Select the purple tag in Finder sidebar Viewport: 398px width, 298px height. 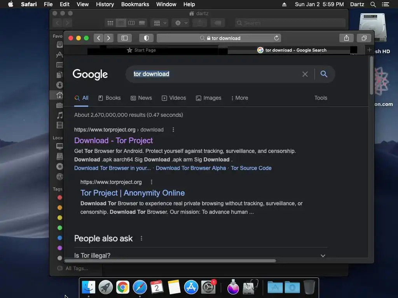59,248
